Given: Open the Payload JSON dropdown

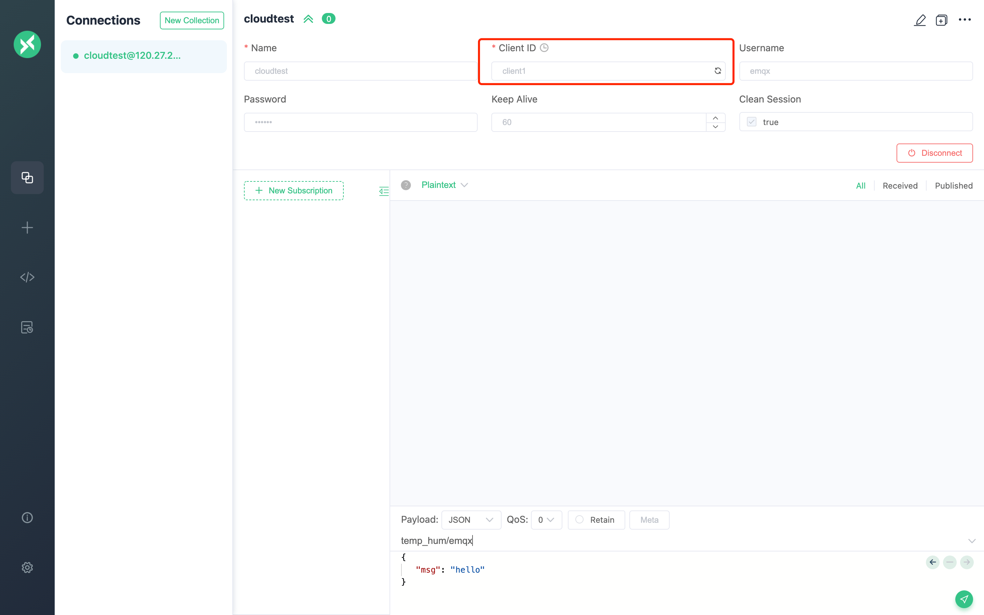Looking at the screenshot, I should coord(471,520).
